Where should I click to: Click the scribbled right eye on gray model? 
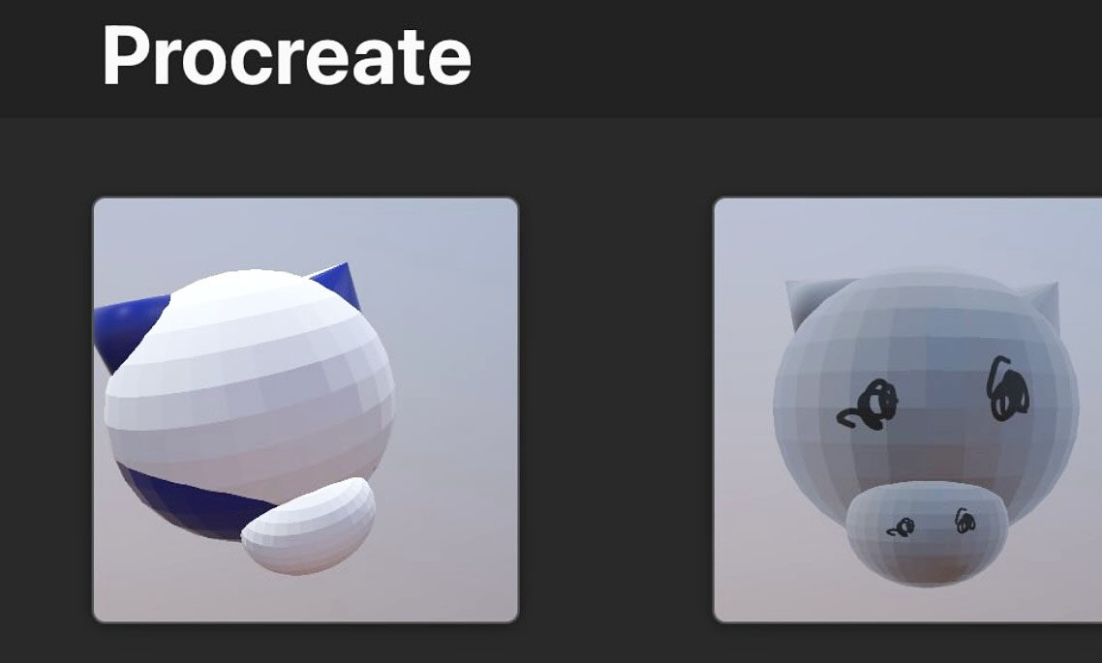tap(1008, 389)
